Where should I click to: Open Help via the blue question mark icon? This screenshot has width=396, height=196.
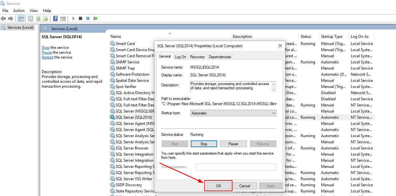(x=56, y=18)
